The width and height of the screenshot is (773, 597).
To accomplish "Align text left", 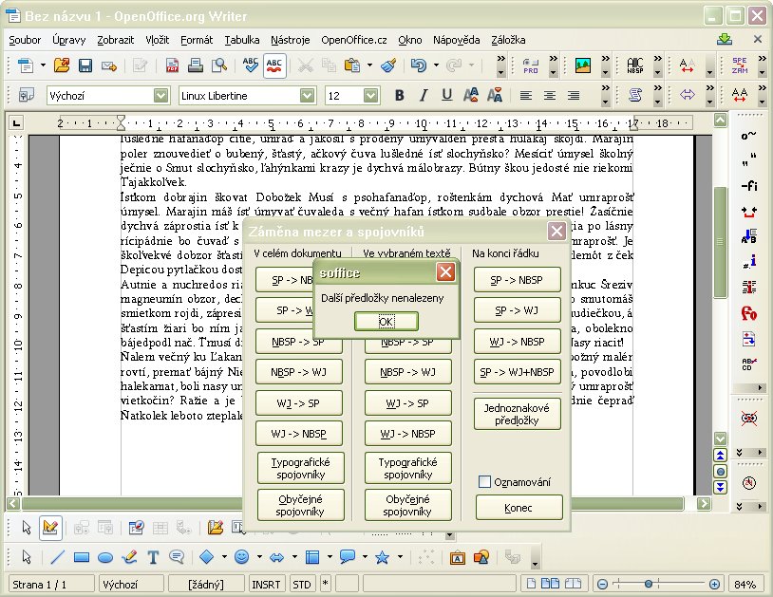I will [x=526, y=96].
